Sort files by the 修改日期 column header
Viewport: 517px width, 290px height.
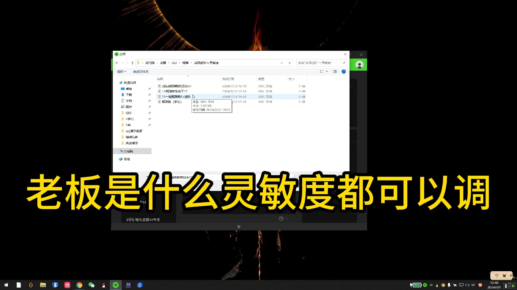click(228, 79)
